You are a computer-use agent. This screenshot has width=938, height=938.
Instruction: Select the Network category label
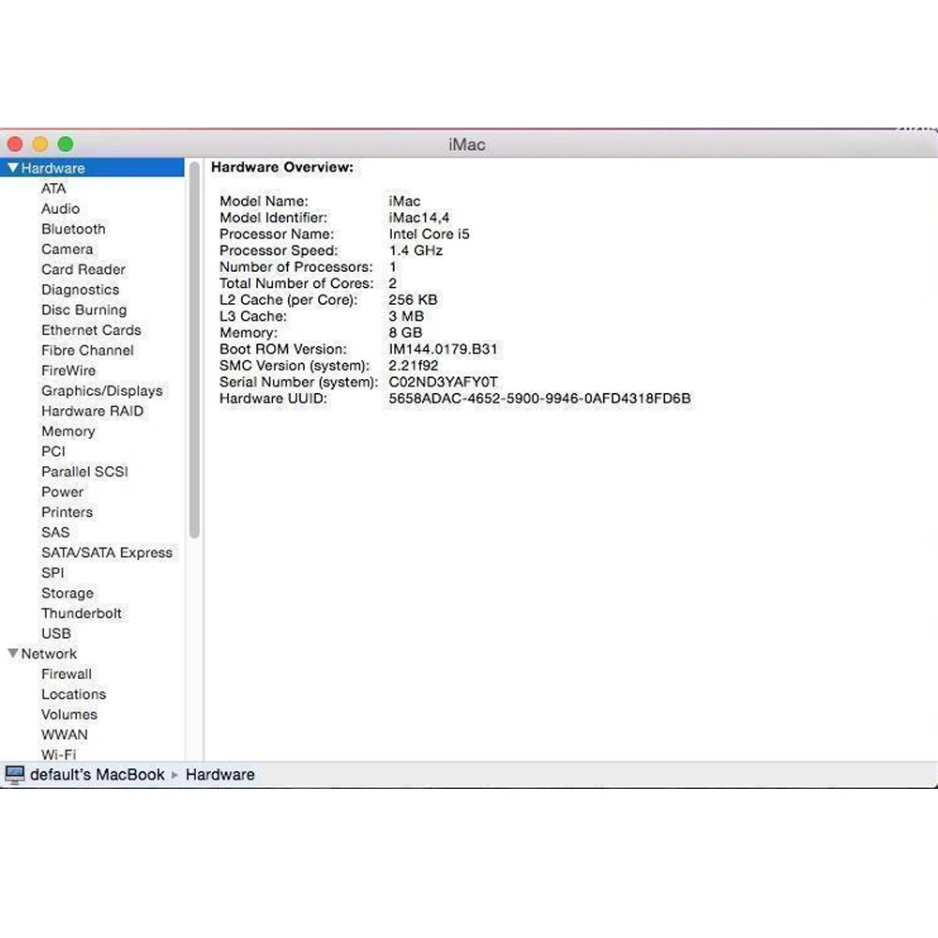click(x=49, y=654)
